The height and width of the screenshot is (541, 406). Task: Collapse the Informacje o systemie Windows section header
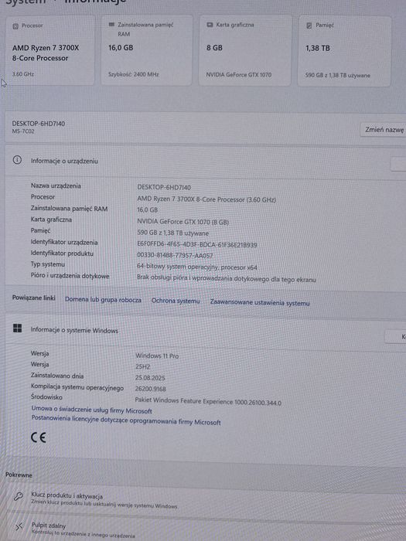[206, 330]
